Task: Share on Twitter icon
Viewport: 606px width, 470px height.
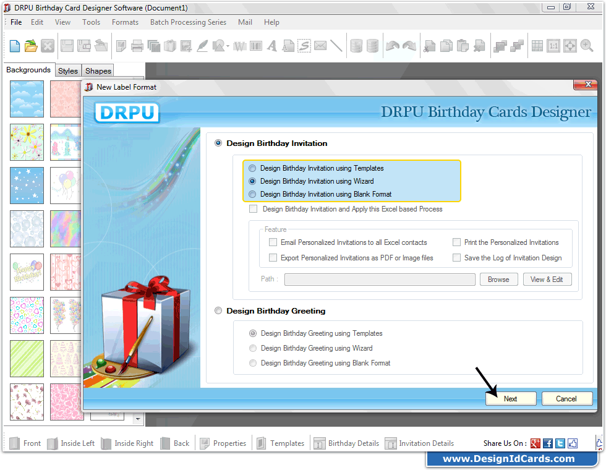Action: [x=560, y=443]
